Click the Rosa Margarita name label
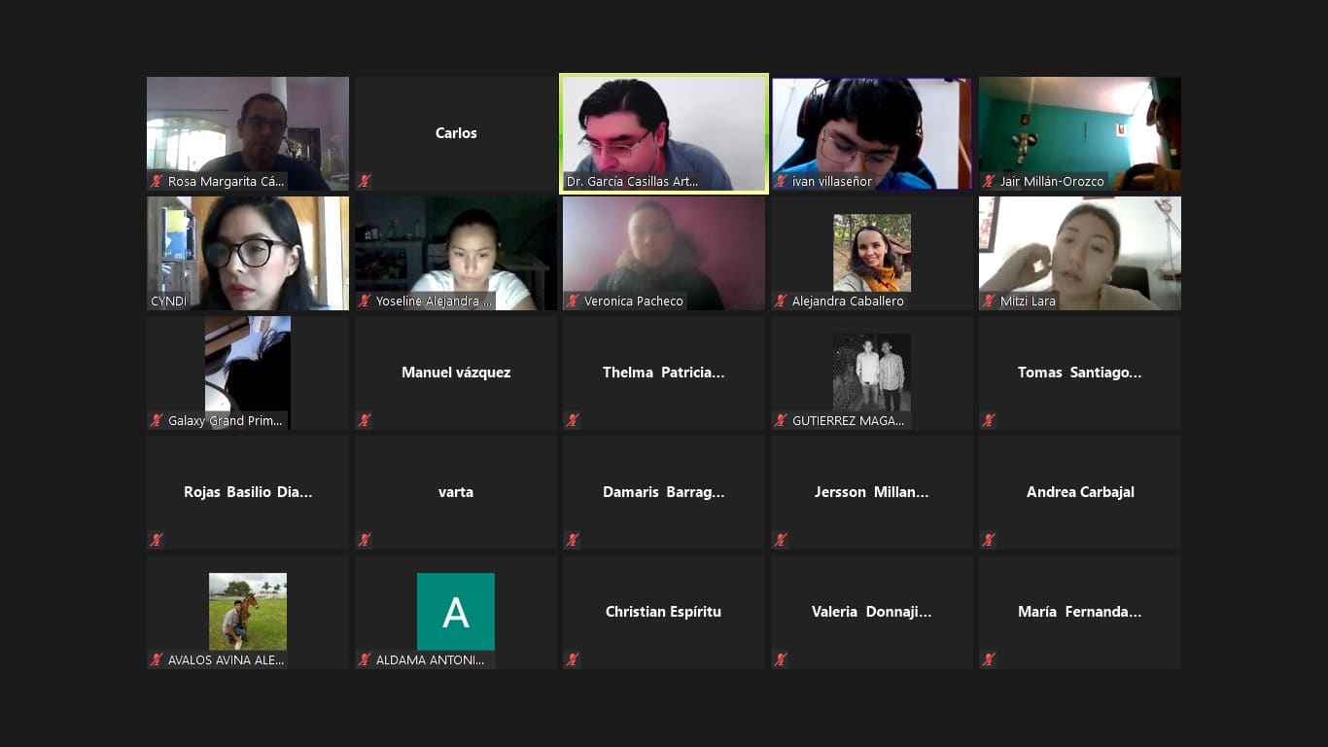1328x747 pixels. tap(226, 181)
